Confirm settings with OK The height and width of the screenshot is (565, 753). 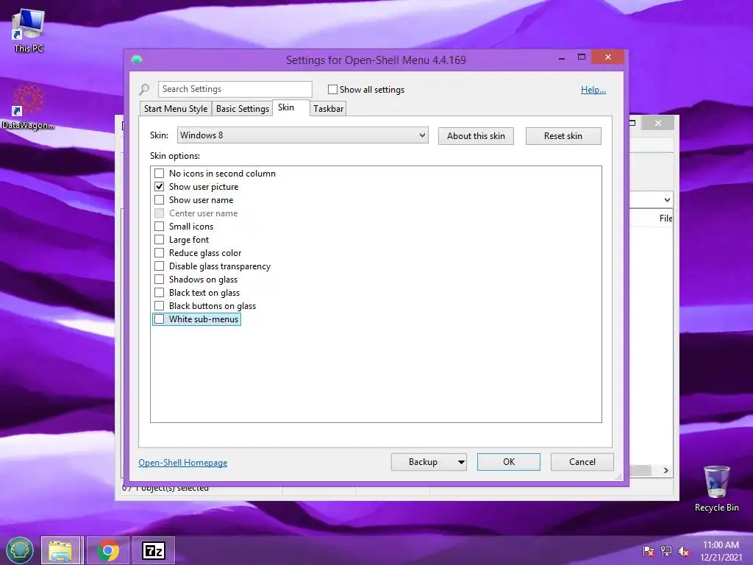click(x=509, y=462)
